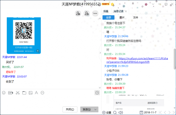This screenshot has height=115, width=176.
Task: Click the SVIP4 badge
Action: point(106,4)
